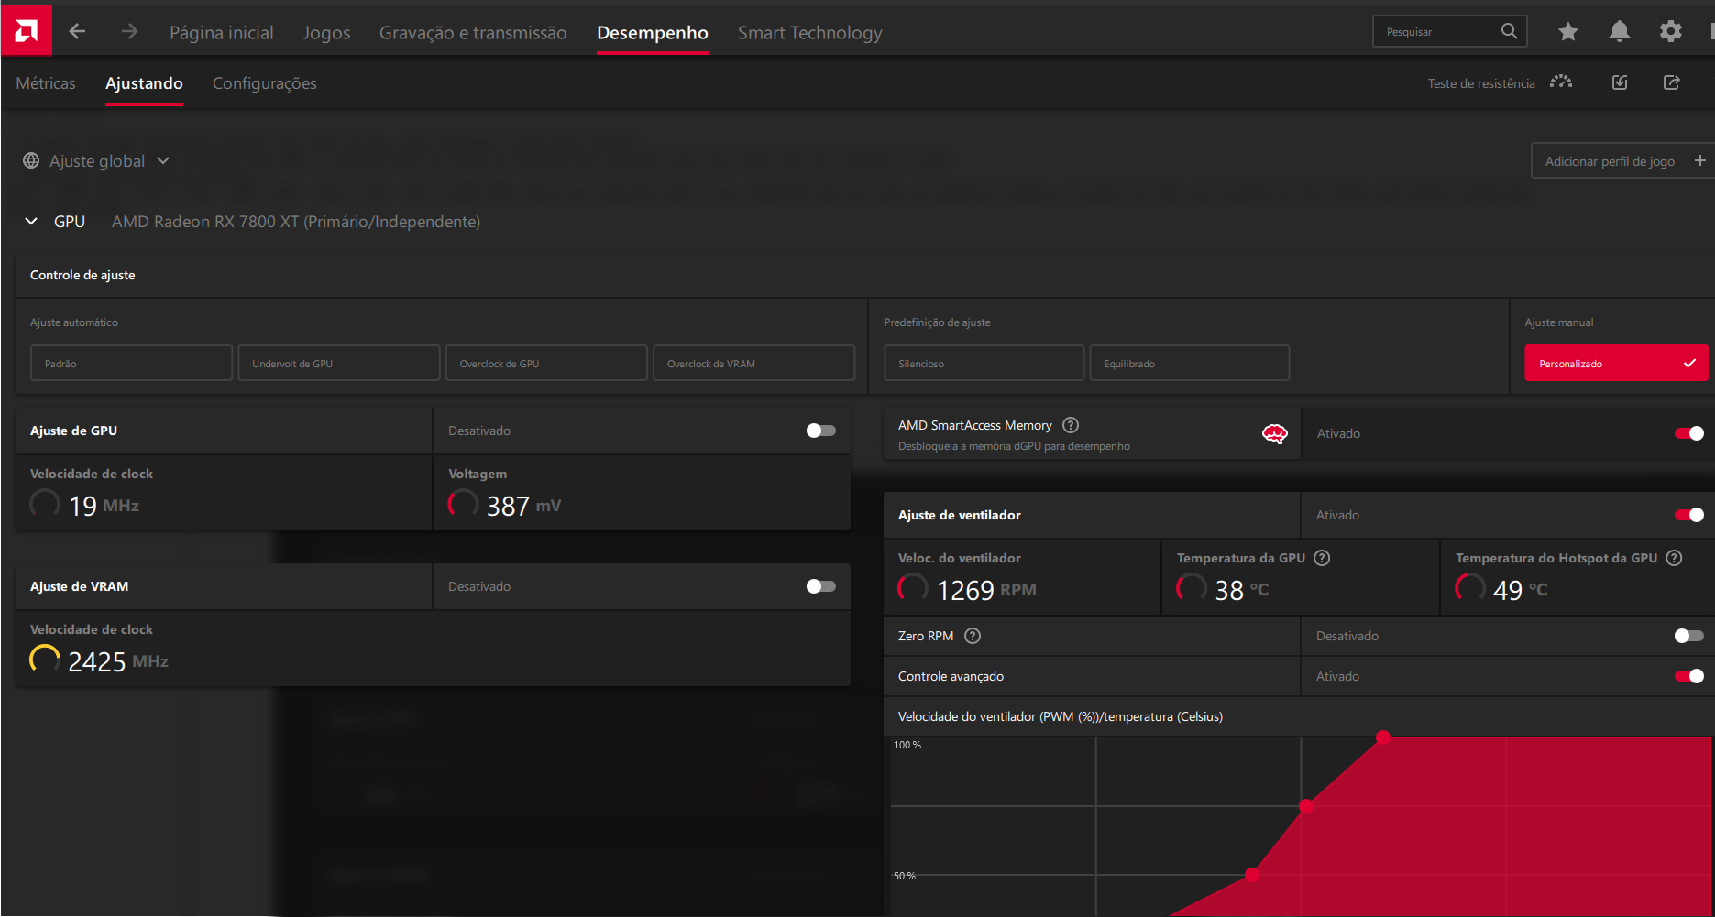Screen dimensions: 1715x917
Task: Click AMD Radeon RX 7800 XT label
Action: click(x=296, y=222)
